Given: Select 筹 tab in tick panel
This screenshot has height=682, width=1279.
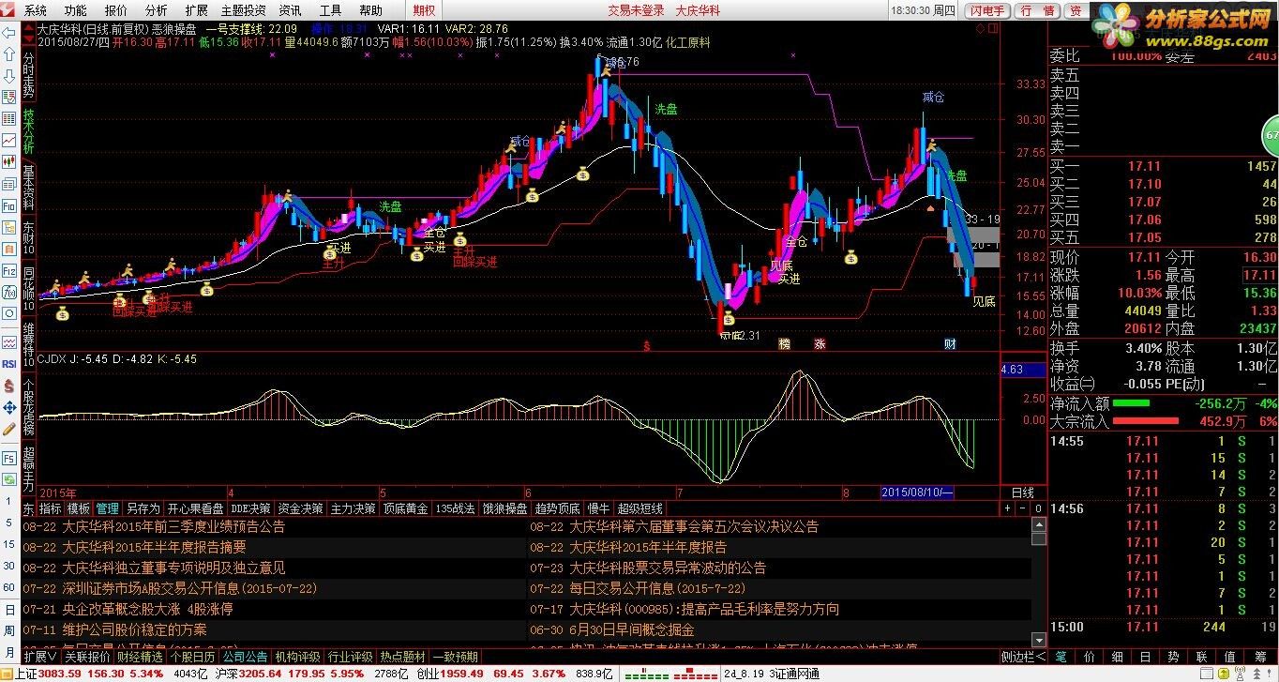Looking at the screenshot, I should point(1259,657).
